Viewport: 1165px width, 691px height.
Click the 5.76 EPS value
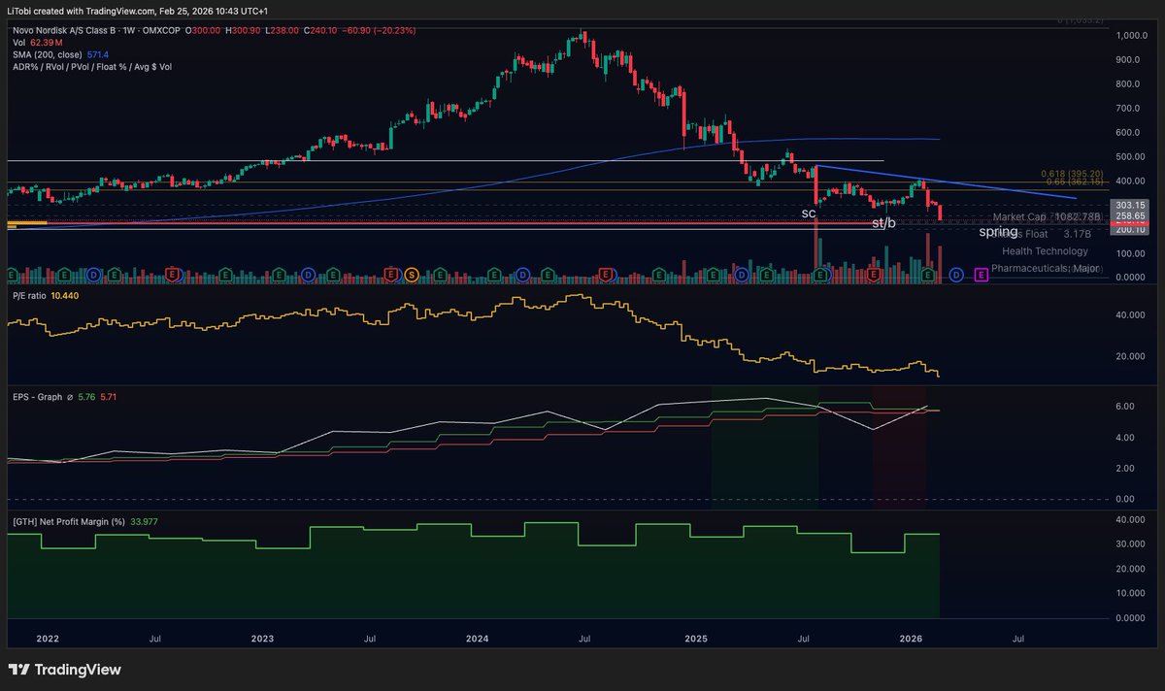click(x=86, y=397)
